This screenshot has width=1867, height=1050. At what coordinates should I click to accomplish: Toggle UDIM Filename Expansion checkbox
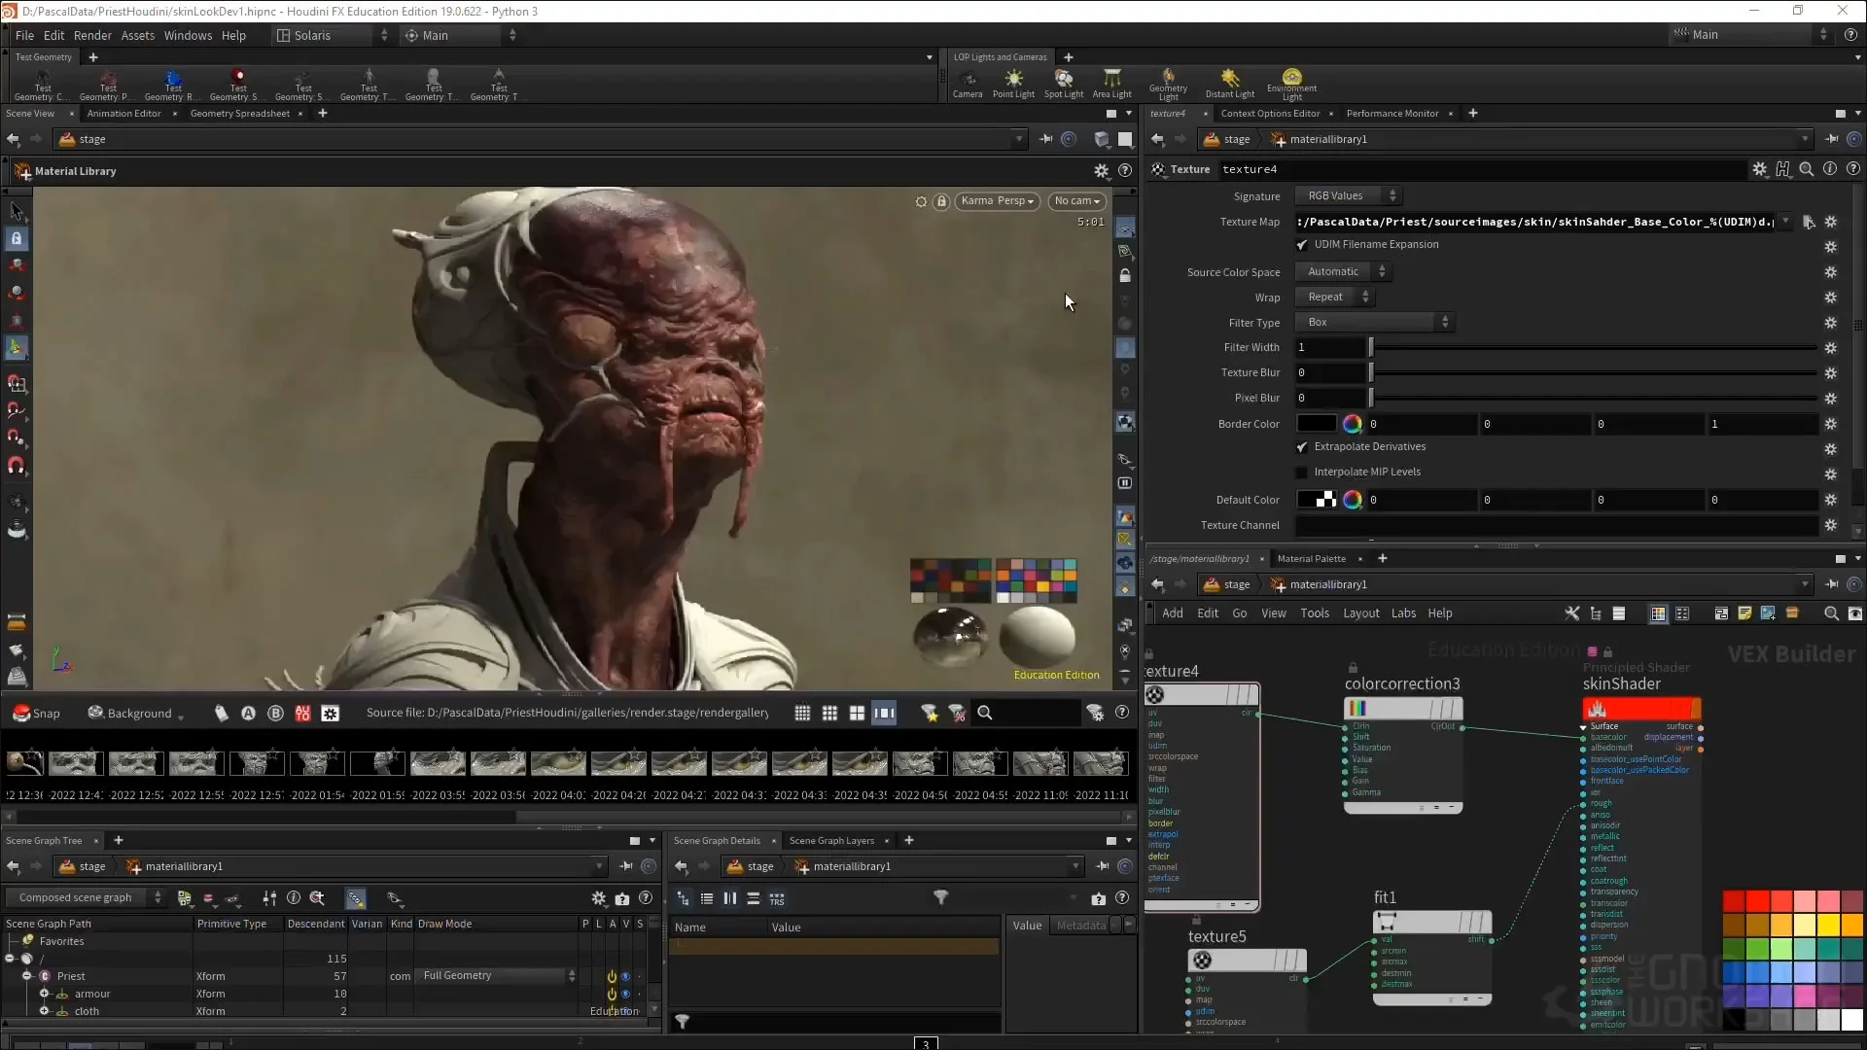click(x=1302, y=245)
